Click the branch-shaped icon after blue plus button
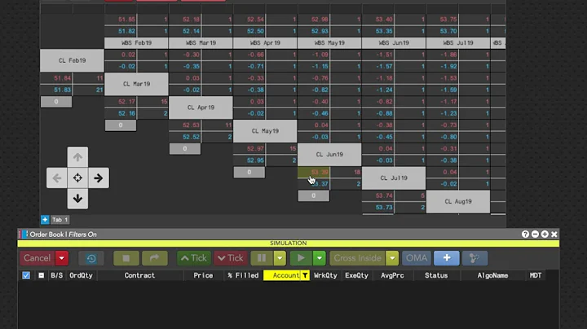587x329 pixels. pos(474,258)
